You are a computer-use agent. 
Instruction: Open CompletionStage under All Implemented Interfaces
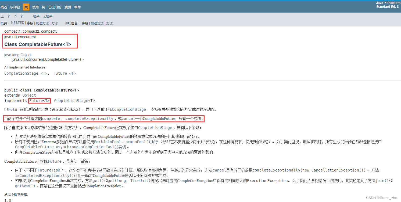(x=21, y=73)
